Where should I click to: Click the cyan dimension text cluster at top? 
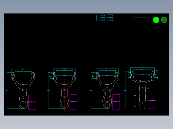coord(104,18)
